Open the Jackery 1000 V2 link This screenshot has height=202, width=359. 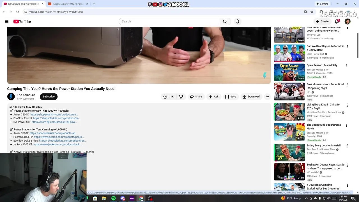[x=57, y=144]
